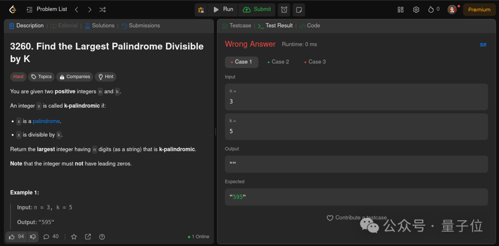Open the debugger bug icon

(x=201, y=10)
